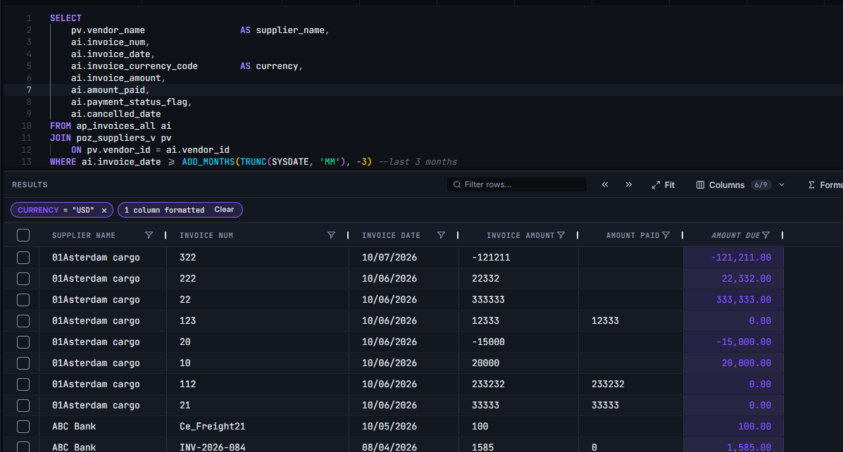Open the Formulas panel button
This screenshot has width=843, height=452.
(825, 185)
